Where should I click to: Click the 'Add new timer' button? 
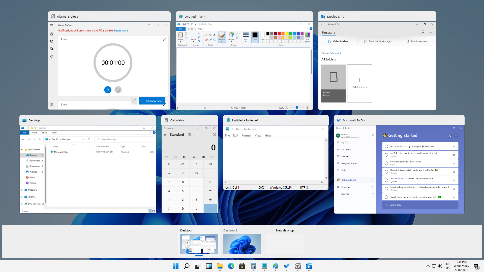tap(152, 101)
